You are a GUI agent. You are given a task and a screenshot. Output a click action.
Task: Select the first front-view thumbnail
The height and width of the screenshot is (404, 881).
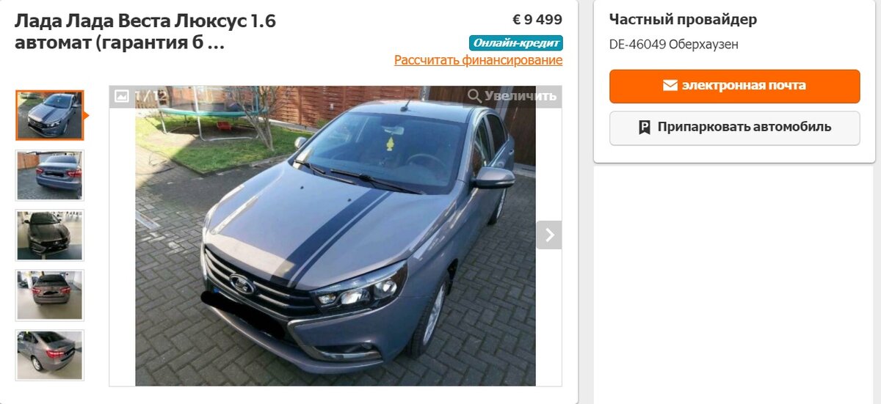click(50, 115)
